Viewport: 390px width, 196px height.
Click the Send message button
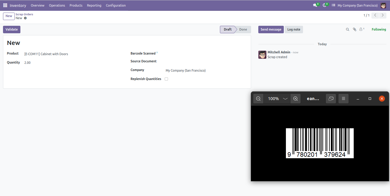pos(271,29)
